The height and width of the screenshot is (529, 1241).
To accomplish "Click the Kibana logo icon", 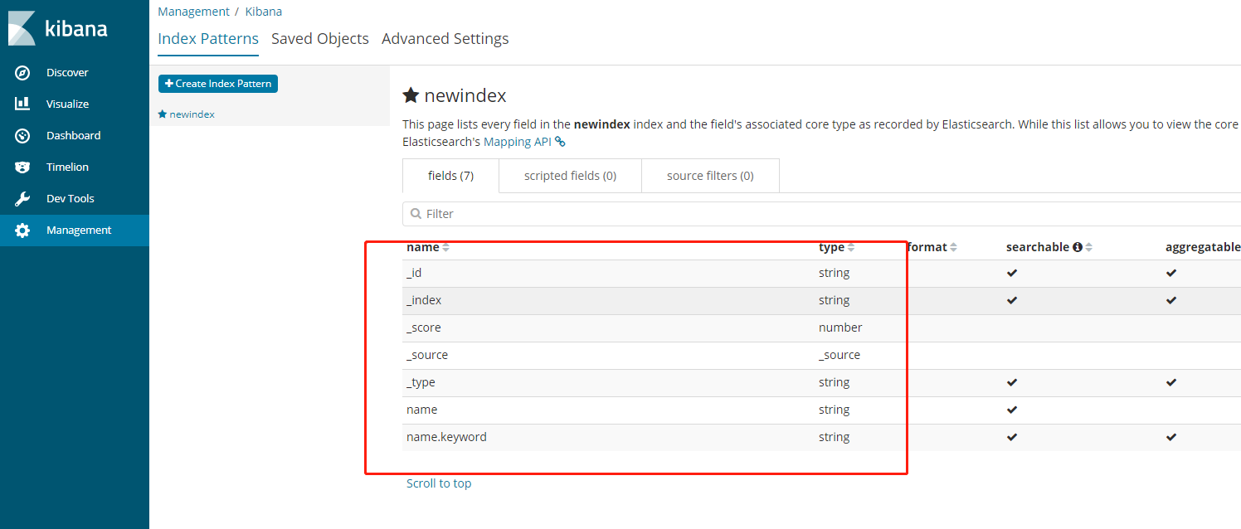I will [22, 28].
